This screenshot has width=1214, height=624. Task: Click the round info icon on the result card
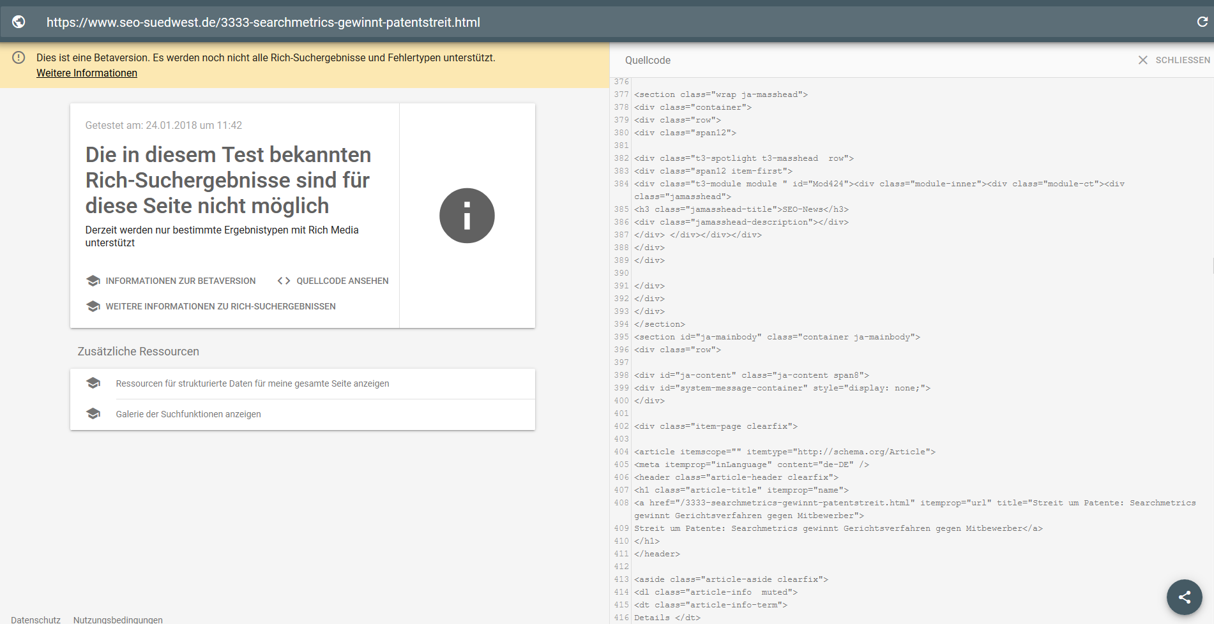[467, 216]
